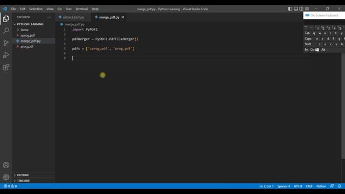
Task: Open the File menu
Action: coord(13,9)
